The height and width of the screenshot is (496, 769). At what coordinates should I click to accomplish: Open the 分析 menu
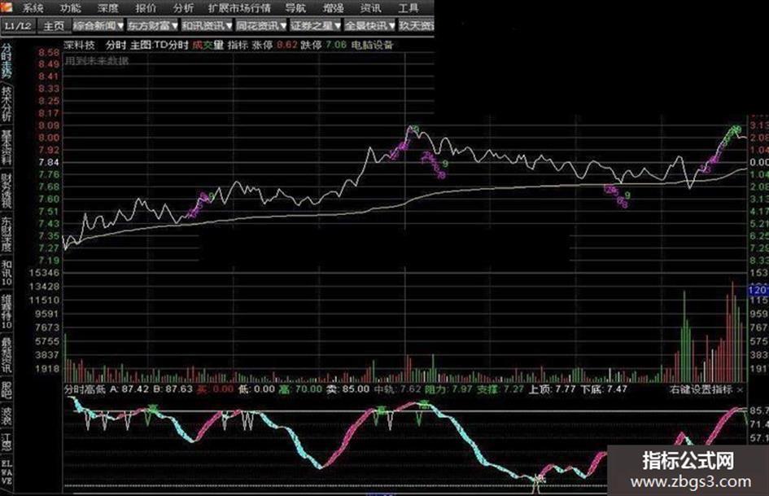[183, 8]
